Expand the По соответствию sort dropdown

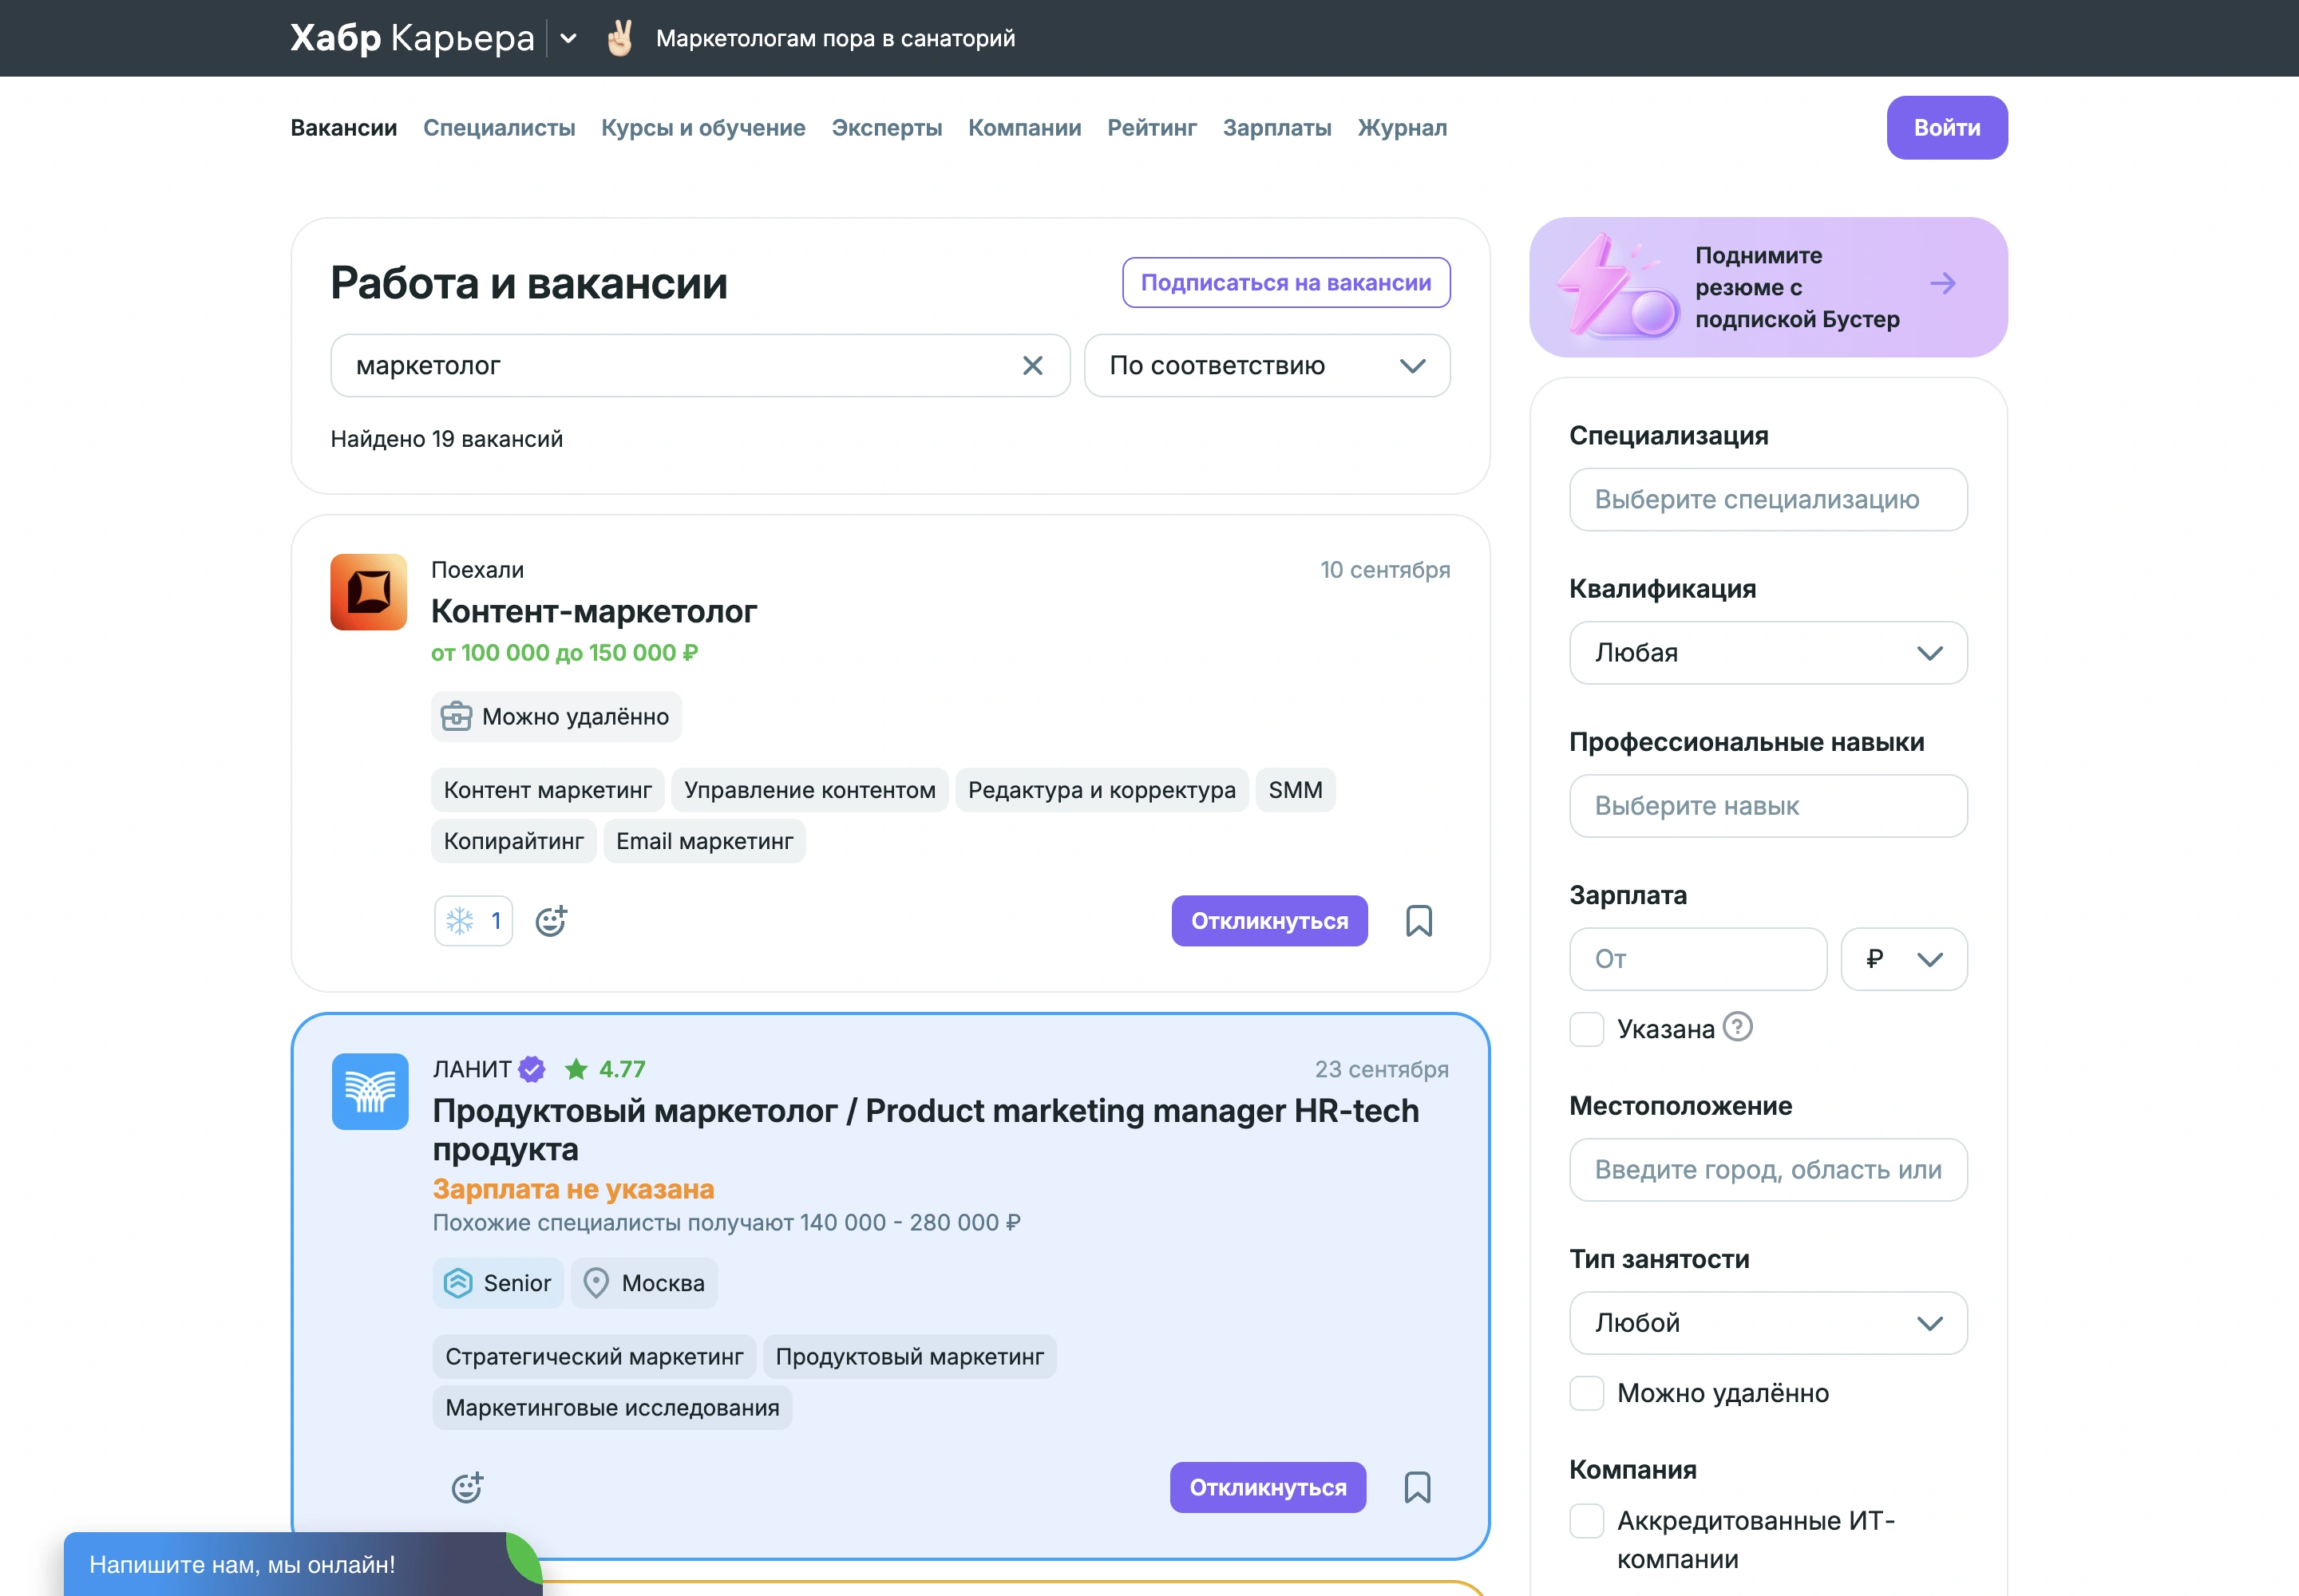pyautogui.click(x=1267, y=366)
